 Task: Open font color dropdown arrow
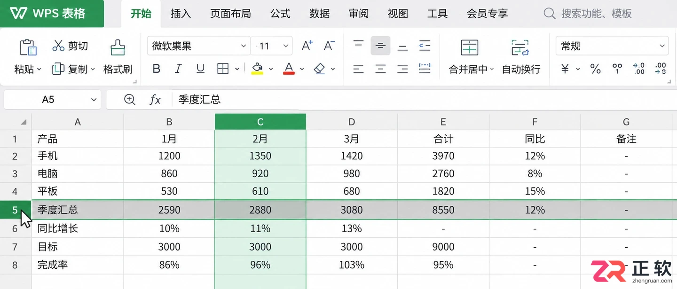(302, 70)
